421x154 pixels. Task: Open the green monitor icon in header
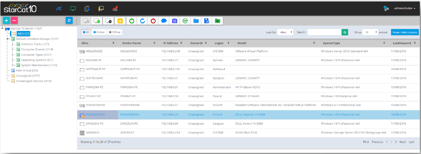tap(73, 9)
